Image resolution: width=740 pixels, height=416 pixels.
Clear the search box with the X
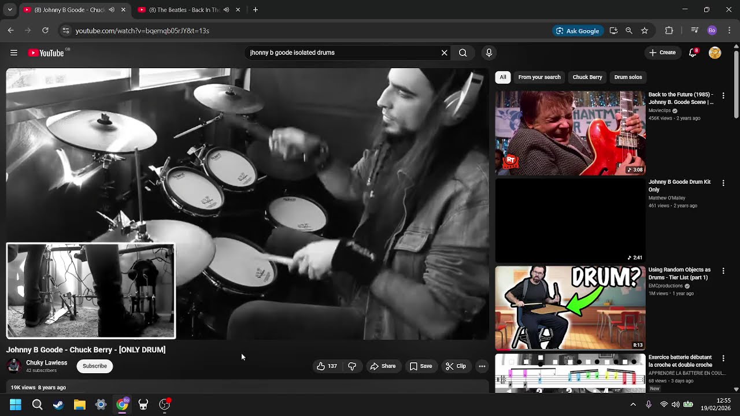tap(444, 53)
